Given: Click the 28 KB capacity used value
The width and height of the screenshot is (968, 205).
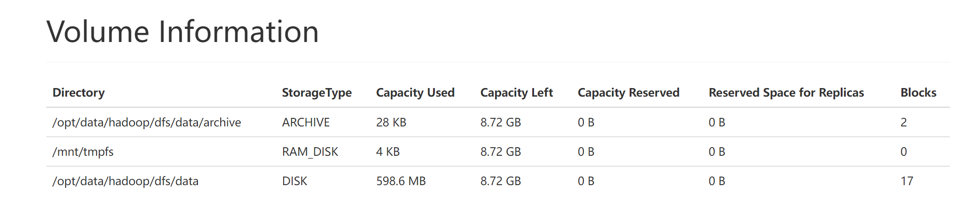Looking at the screenshot, I should coord(391,122).
